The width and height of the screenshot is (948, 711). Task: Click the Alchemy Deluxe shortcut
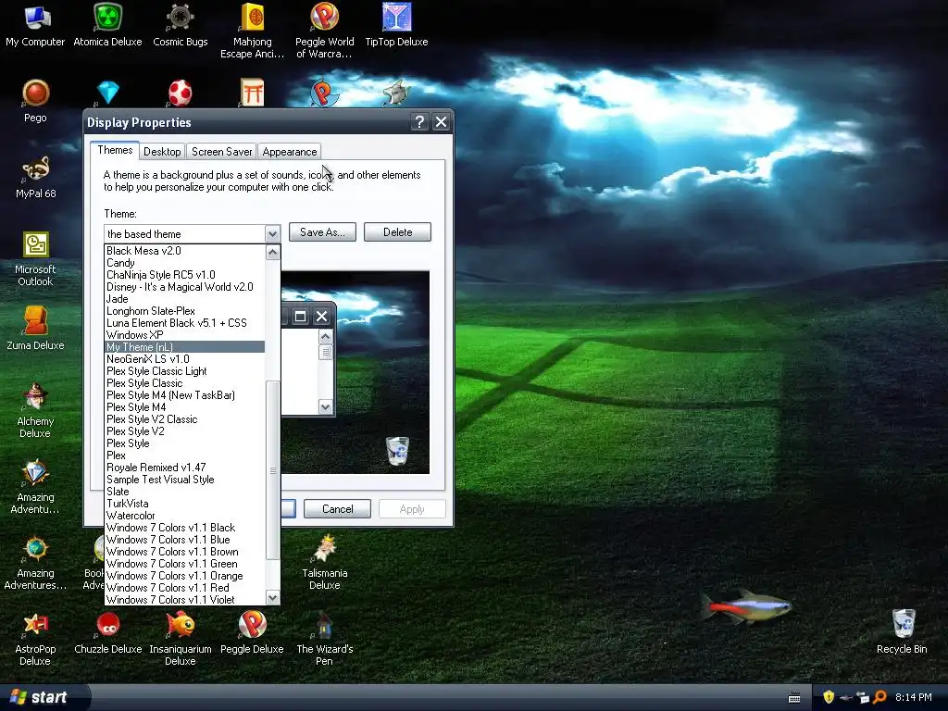coord(35,410)
